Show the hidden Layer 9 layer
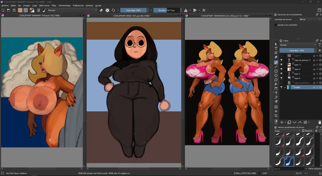This screenshot has width=322, height=176. coord(281,56)
